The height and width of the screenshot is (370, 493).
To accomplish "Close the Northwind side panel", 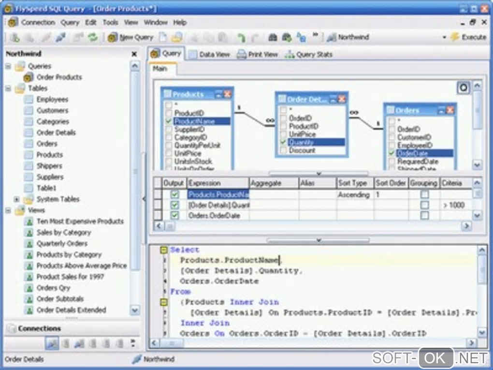I will tap(134, 54).
